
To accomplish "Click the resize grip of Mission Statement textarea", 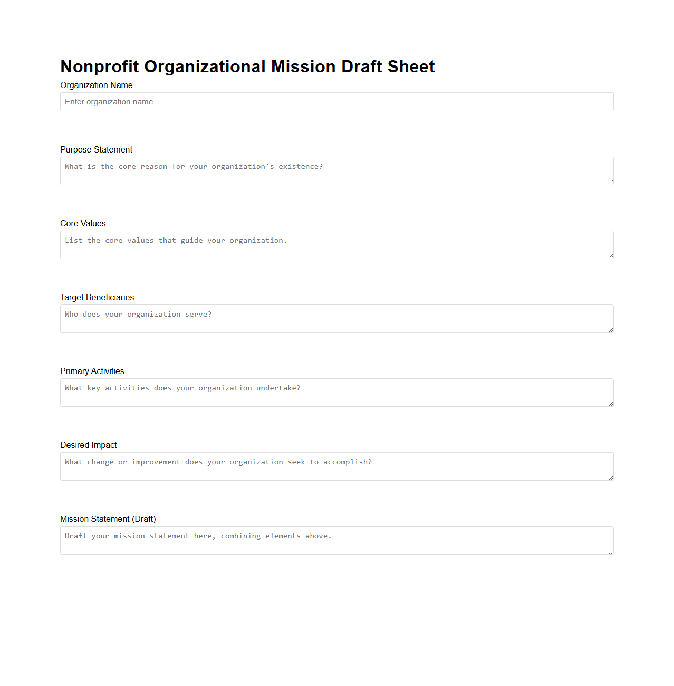I will point(611,552).
